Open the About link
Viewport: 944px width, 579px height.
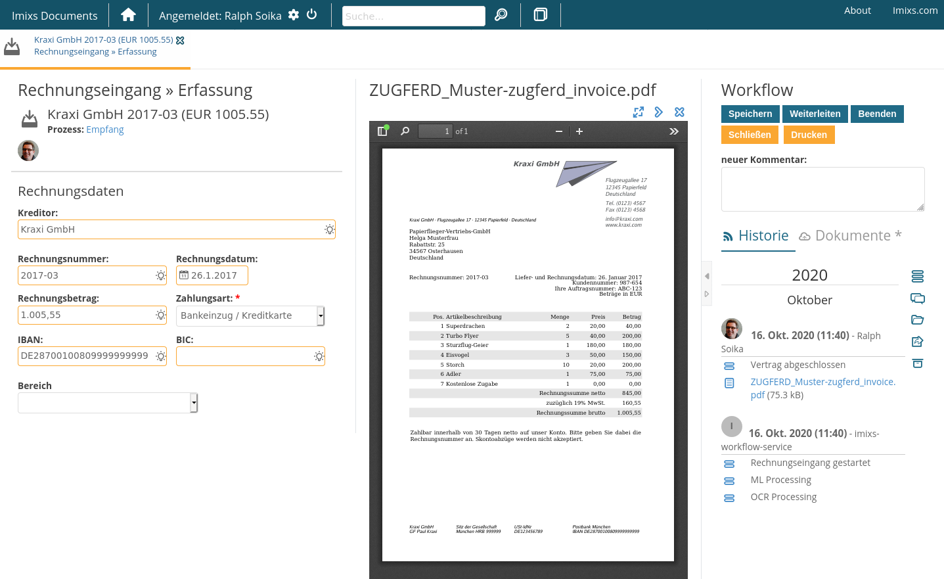[x=857, y=11]
